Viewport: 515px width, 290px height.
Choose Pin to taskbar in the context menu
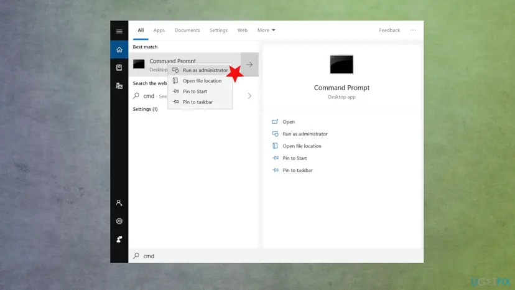click(200, 102)
